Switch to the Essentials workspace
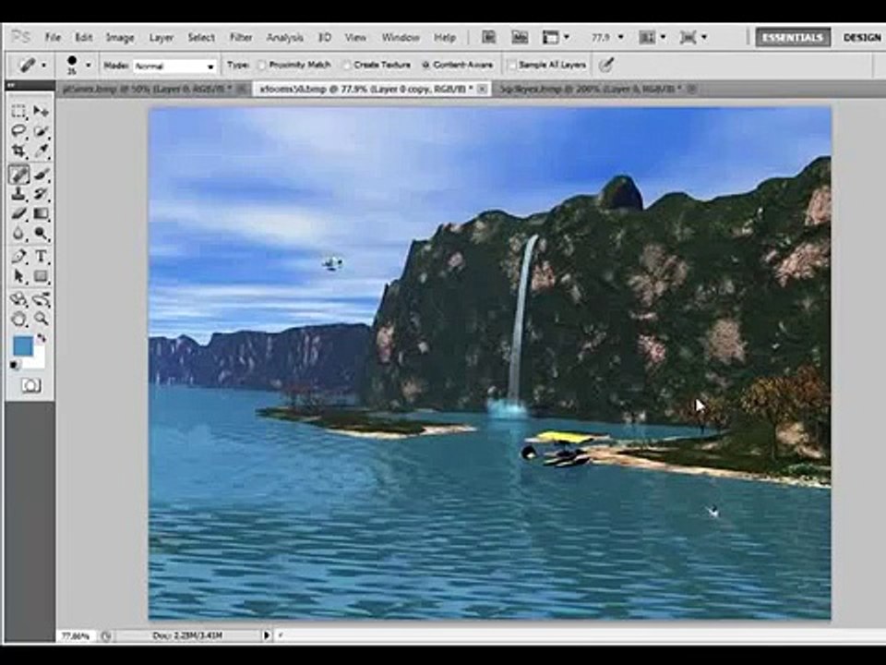The image size is (886, 665). click(x=793, y=37)
